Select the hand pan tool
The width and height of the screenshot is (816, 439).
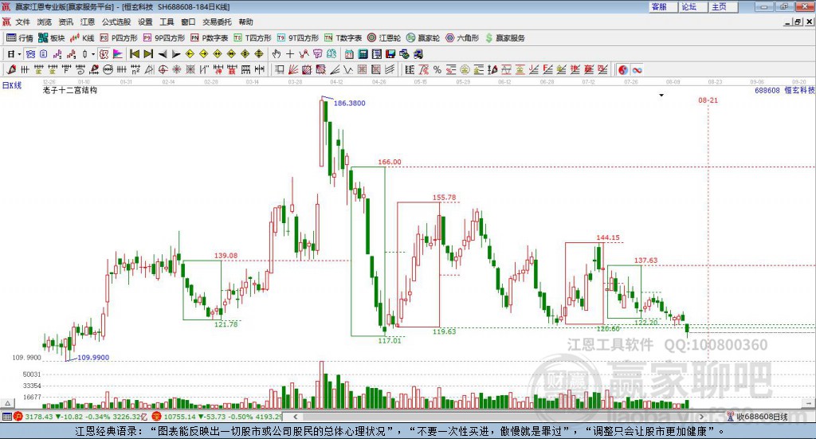coord(276,54)
